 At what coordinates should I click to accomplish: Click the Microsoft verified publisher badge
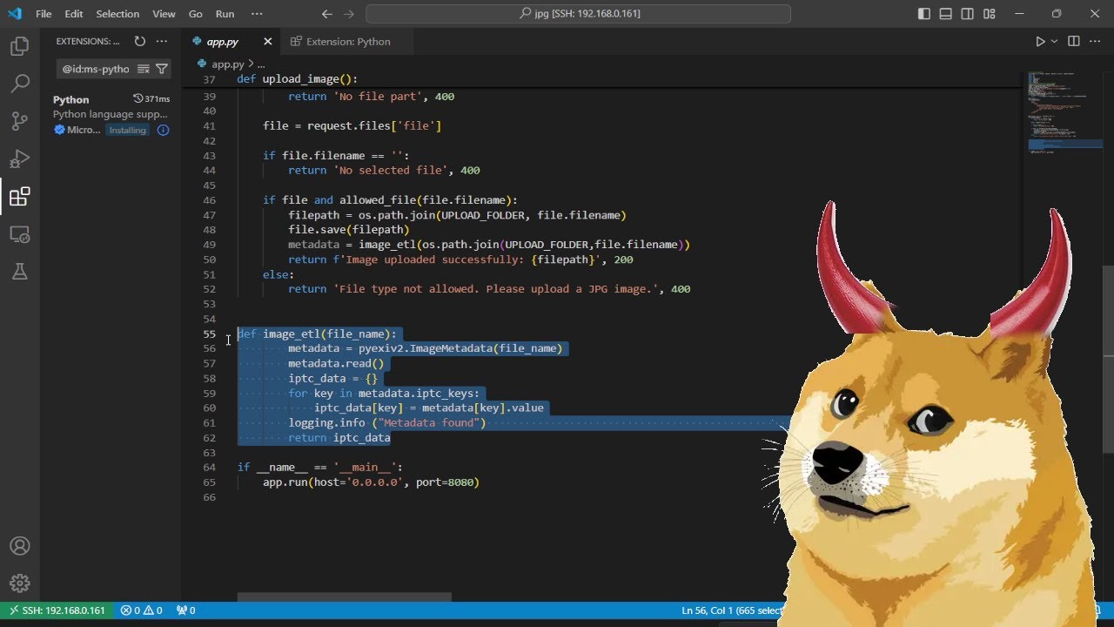pyautogui.click(x=59, y=130)
